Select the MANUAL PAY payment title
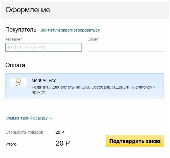 (x=44, y=80)
